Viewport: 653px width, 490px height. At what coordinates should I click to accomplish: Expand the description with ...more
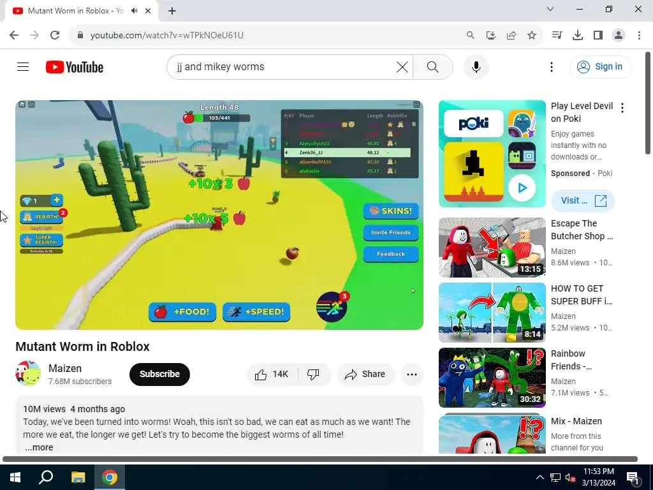tap(39, 447)
